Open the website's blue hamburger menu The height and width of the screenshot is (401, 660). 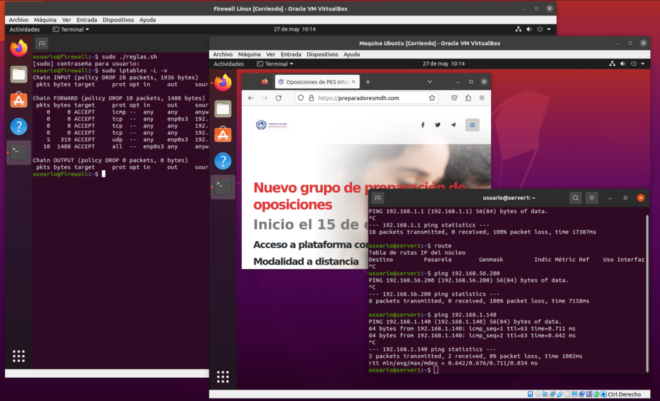[472, 124]
